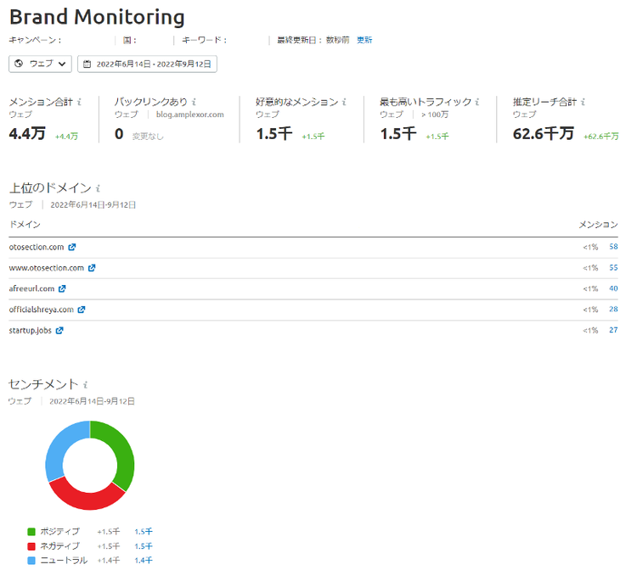
Task: Click the メンション合計 value 4.4万
Action: [27, 133]
